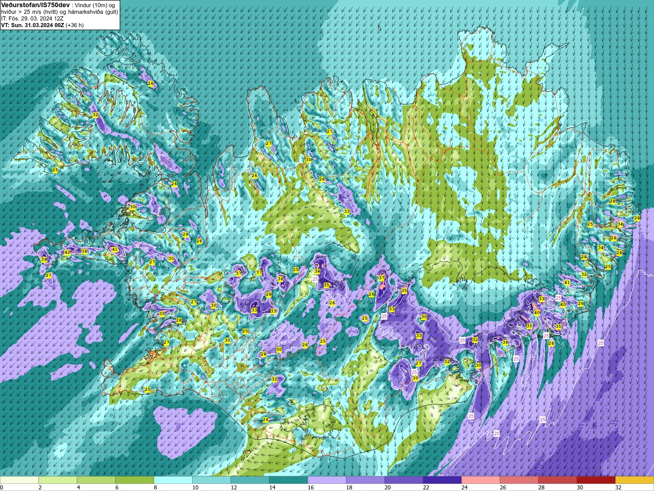
Task: Select the 2–4 m/s light green legend swatch
Action: (x=58, y=480)
